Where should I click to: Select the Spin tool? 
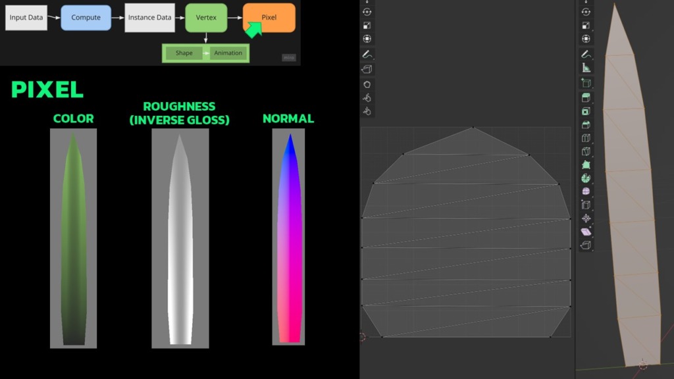pyautogui.click(x=586, y=178)
